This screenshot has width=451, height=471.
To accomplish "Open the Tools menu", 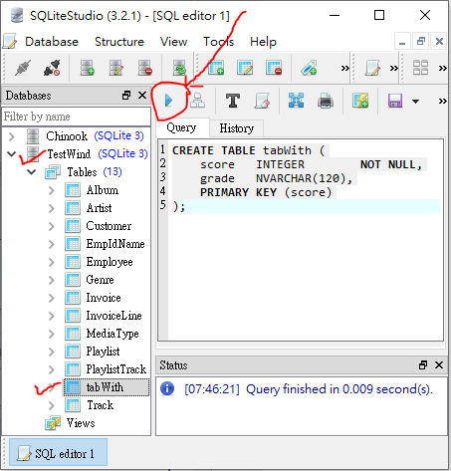I will coord(218,42).
